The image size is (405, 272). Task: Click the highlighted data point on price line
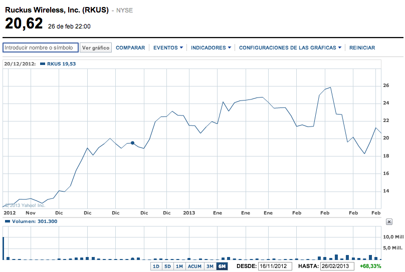tap(132, 143)
